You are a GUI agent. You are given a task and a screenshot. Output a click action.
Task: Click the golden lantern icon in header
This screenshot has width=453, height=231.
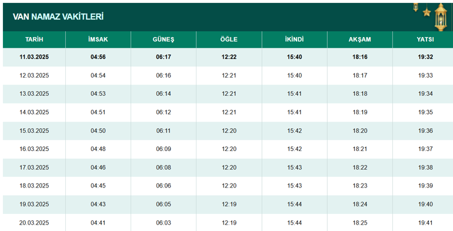441,16
